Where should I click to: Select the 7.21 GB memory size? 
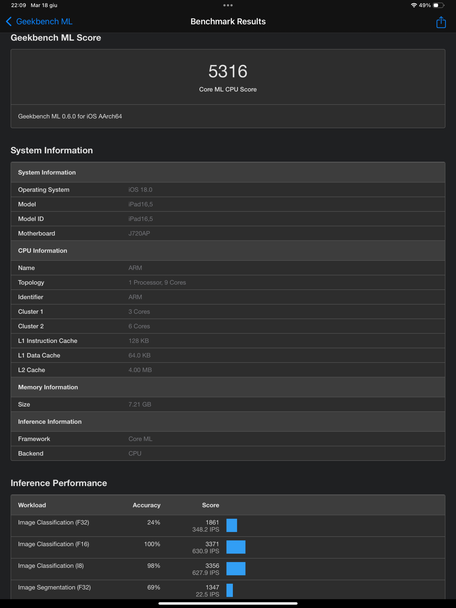click(x=140, y=404)
